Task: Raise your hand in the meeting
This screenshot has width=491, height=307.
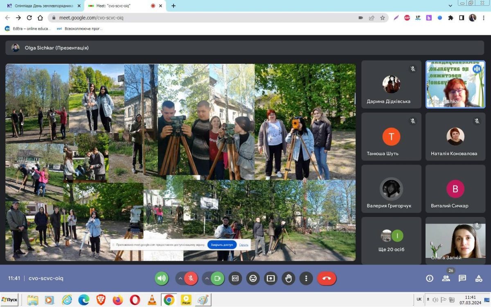Action: 288,278
